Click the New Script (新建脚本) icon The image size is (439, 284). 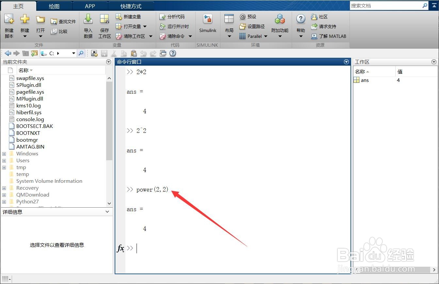(x=9, y=20)
